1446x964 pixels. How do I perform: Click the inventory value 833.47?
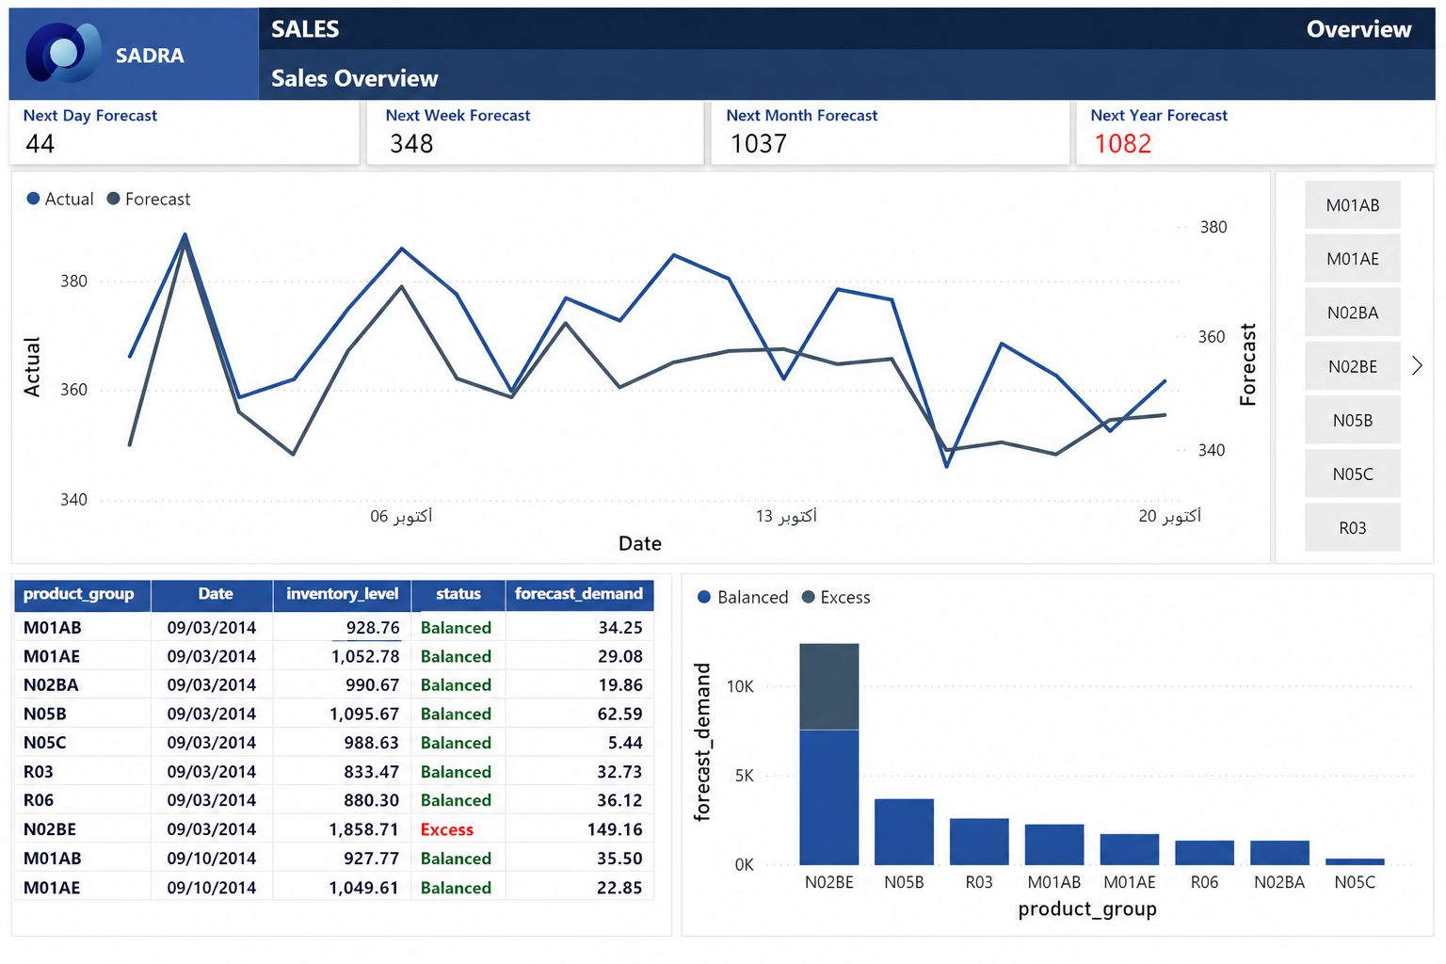click(x=372, y=772)
